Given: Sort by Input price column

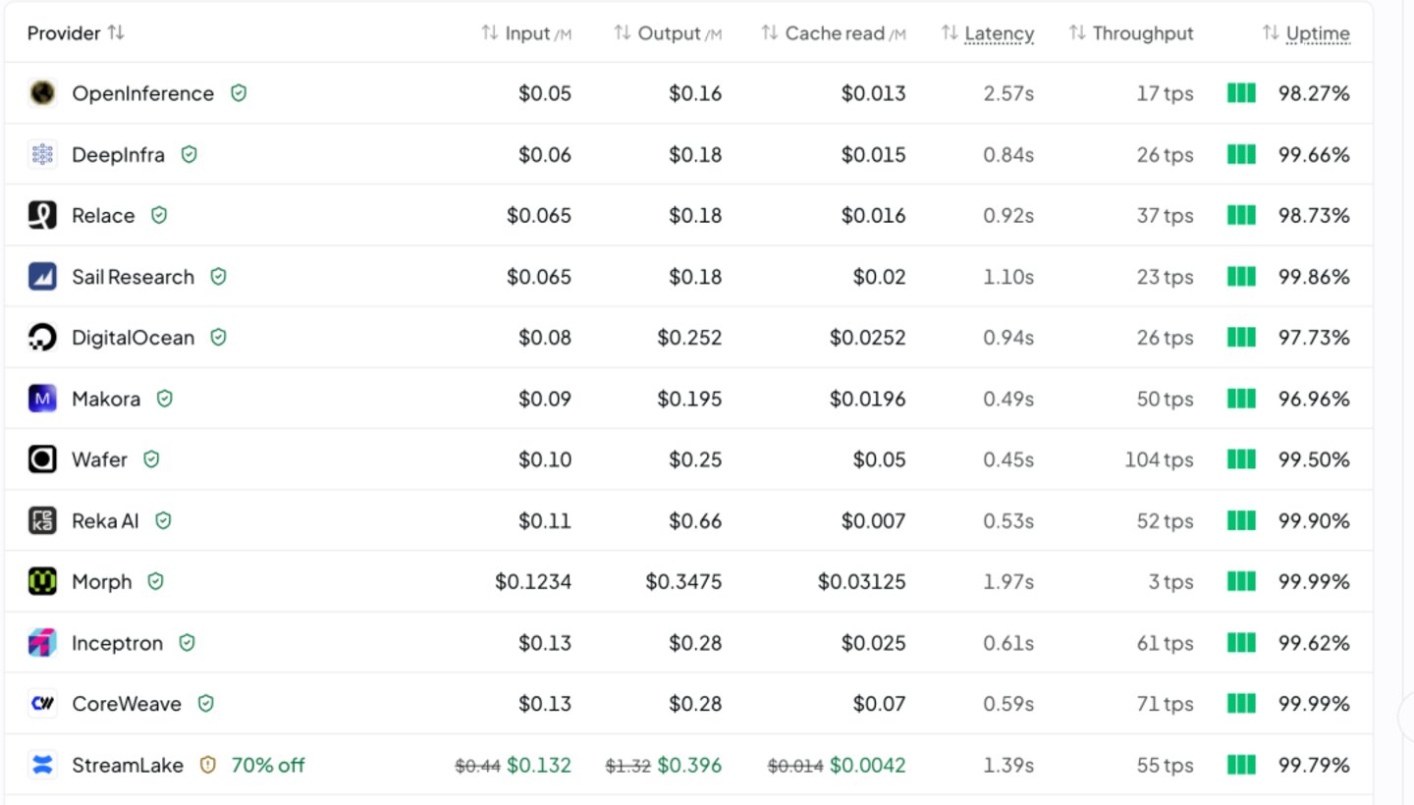Looking at the screenshot, I should pos(526,33).
